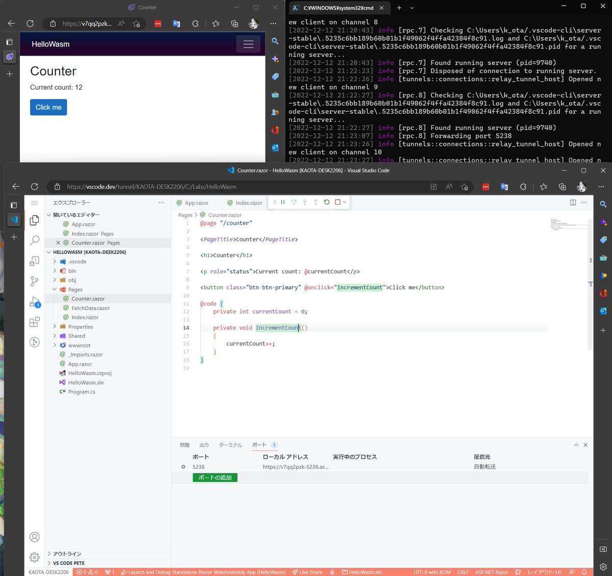Click the errors and warnings count in status bar

click(x=87, y=572)
